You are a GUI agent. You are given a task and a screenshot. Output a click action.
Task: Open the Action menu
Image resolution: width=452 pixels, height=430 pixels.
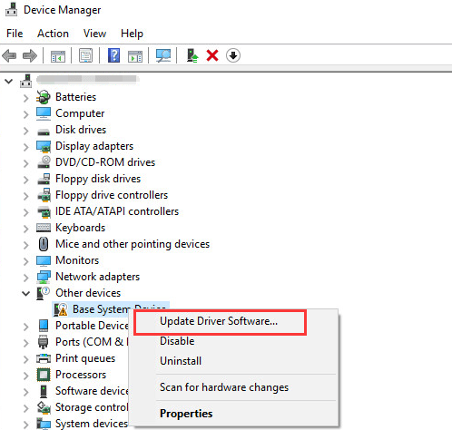click(53, 34)
